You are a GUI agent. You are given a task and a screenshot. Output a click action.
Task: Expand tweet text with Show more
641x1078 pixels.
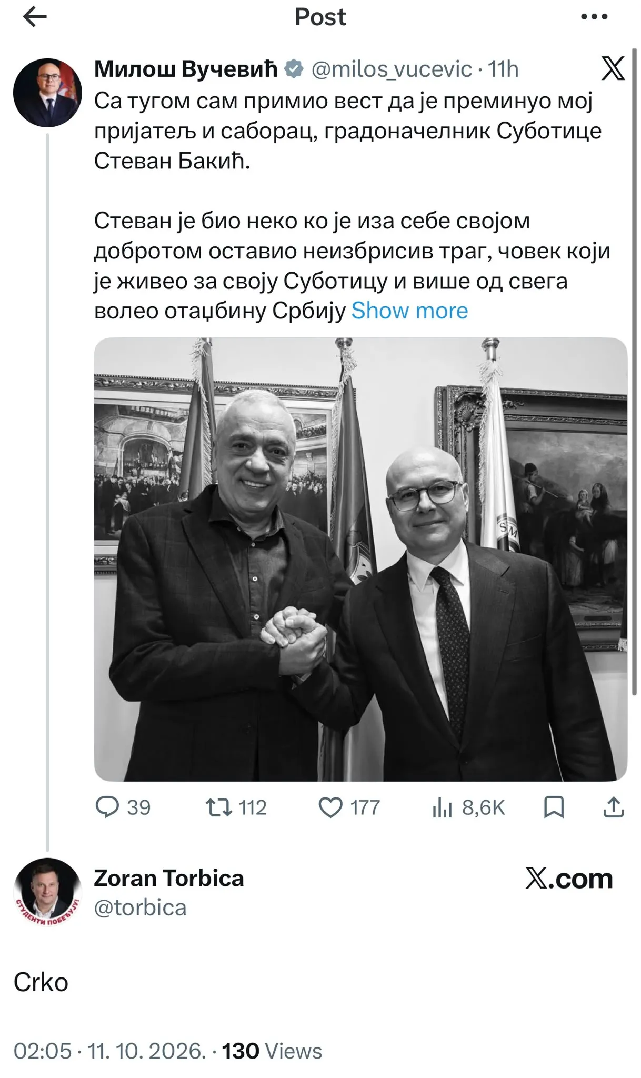409,311
